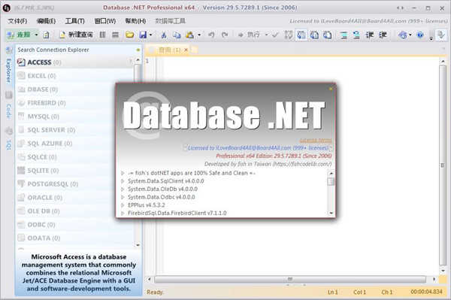Open the 帮助(H) menu

(135, 21)
